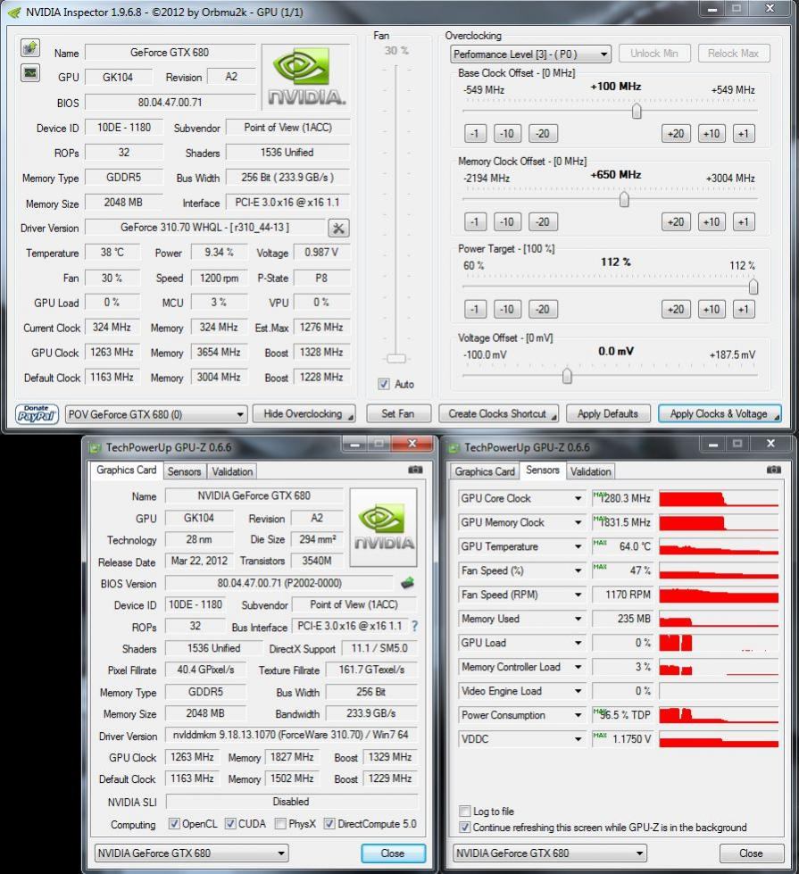Toggle the CUDA checkbox

pyautogui.click(x=230, y=824)
